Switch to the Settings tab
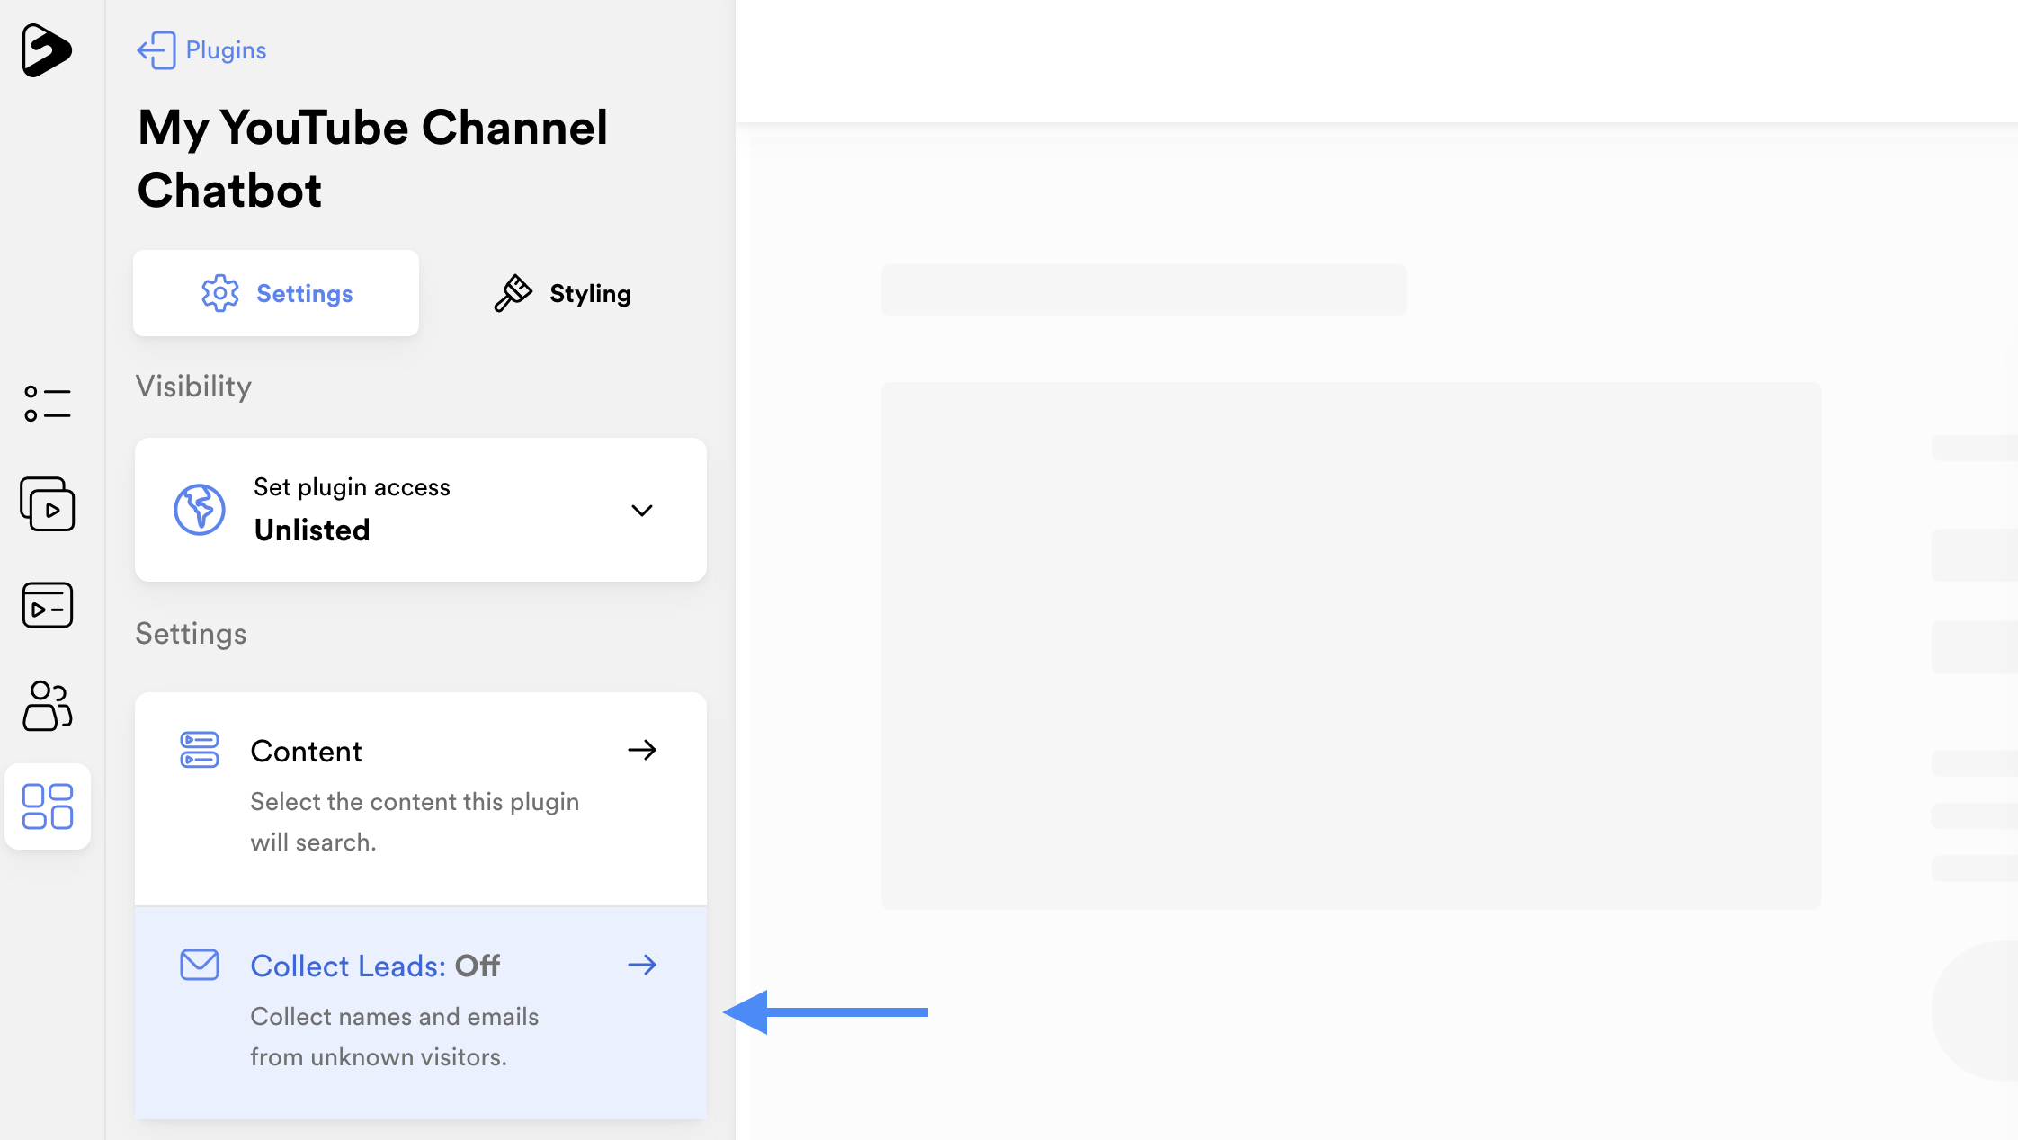2018x1140 pixels. coord(276,293)
